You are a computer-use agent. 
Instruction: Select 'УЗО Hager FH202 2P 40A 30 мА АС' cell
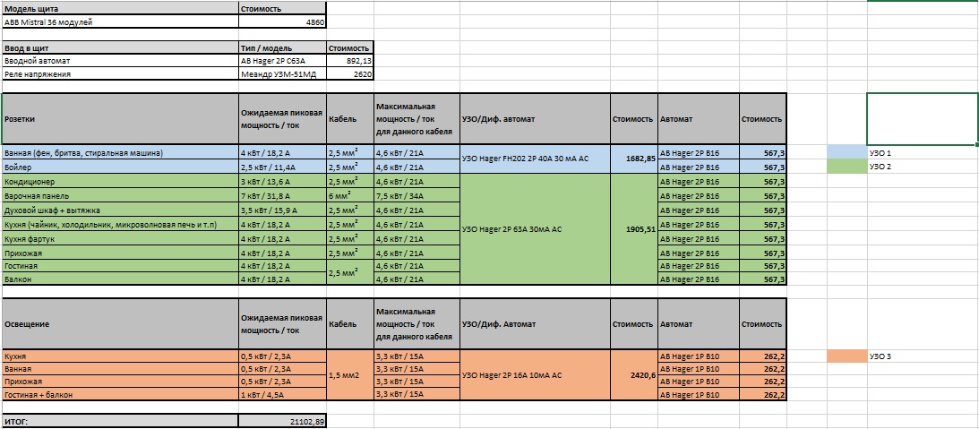(535, 159)
